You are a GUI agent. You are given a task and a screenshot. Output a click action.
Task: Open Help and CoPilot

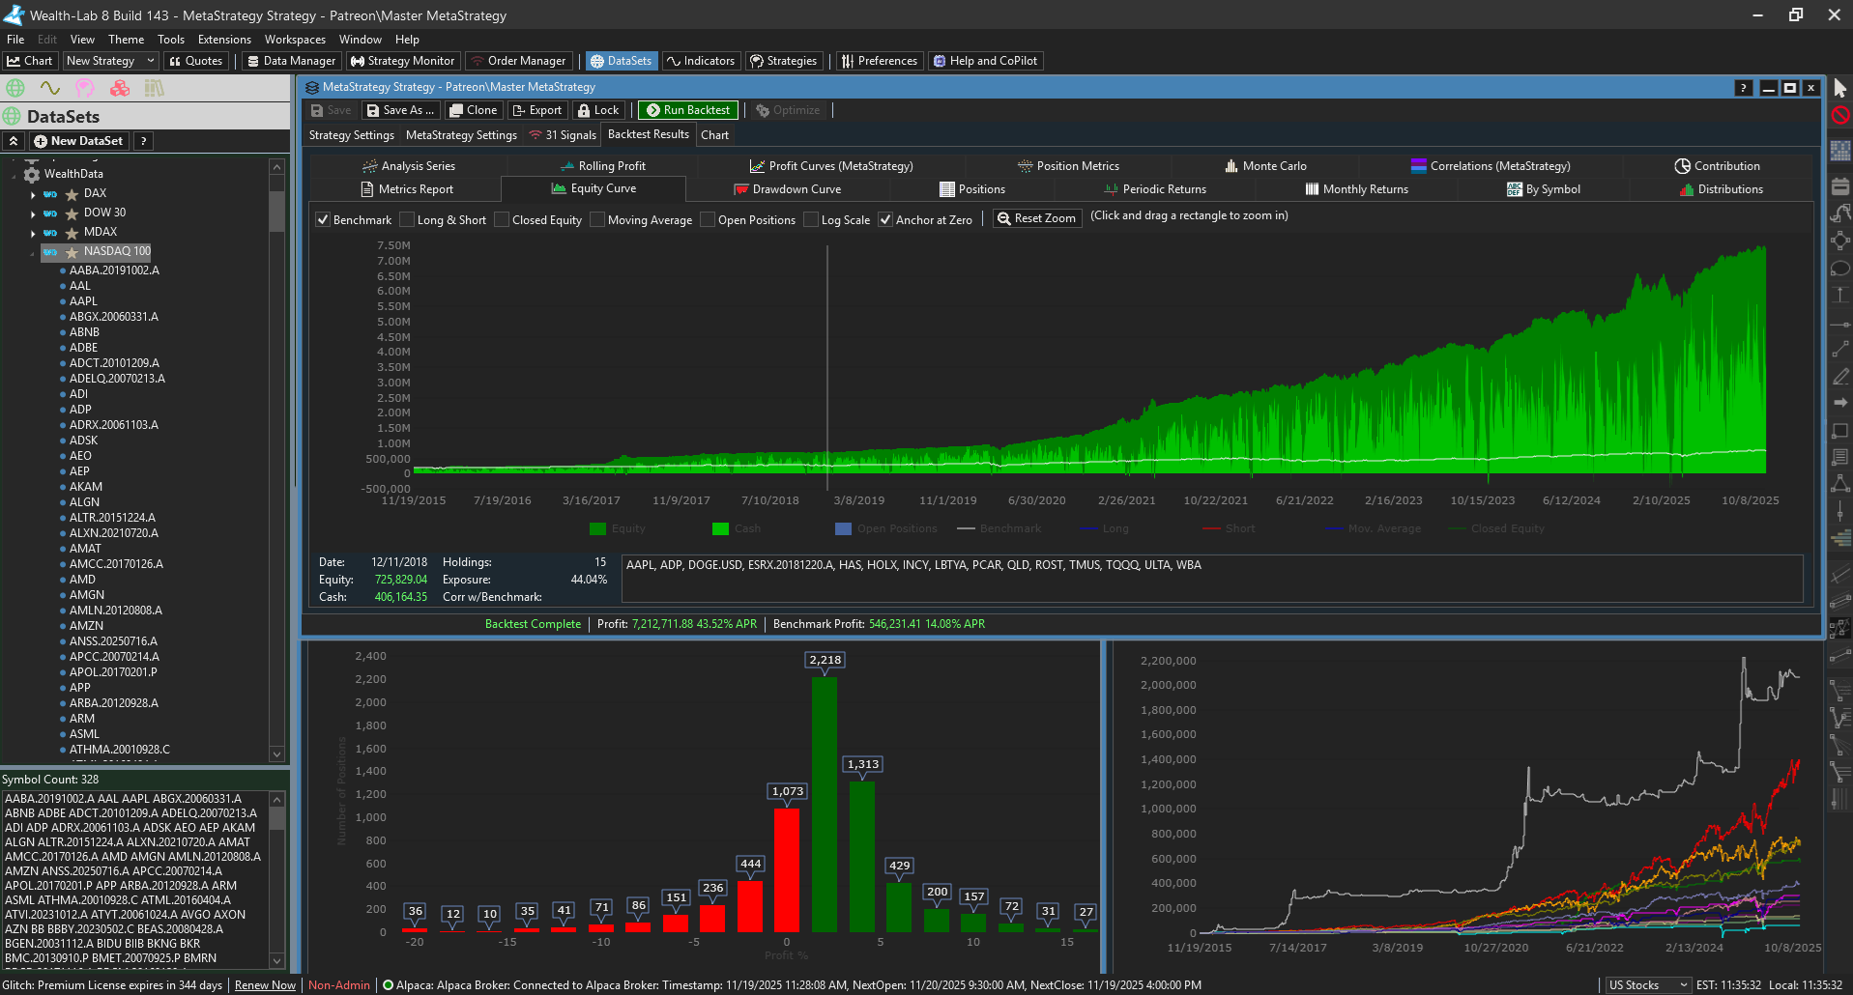(985, 60)
